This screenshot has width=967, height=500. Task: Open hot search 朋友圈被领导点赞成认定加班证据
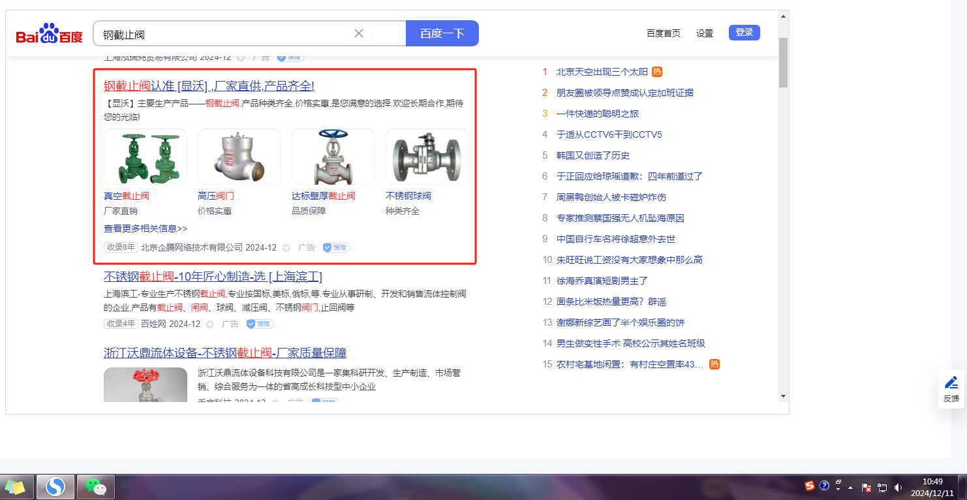pyautogui.click(x=625, y=93)
